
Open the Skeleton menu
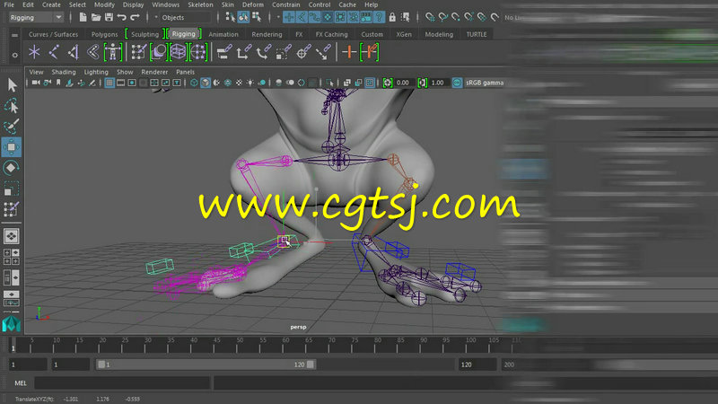pos(200,4)
